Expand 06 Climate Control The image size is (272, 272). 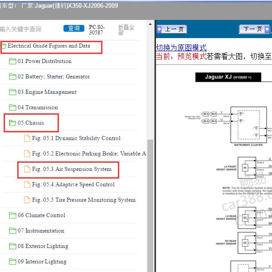coord(41,215)
